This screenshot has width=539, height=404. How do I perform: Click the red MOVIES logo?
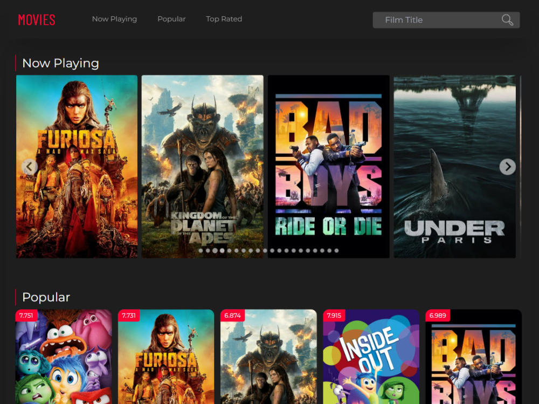(37, 19)
